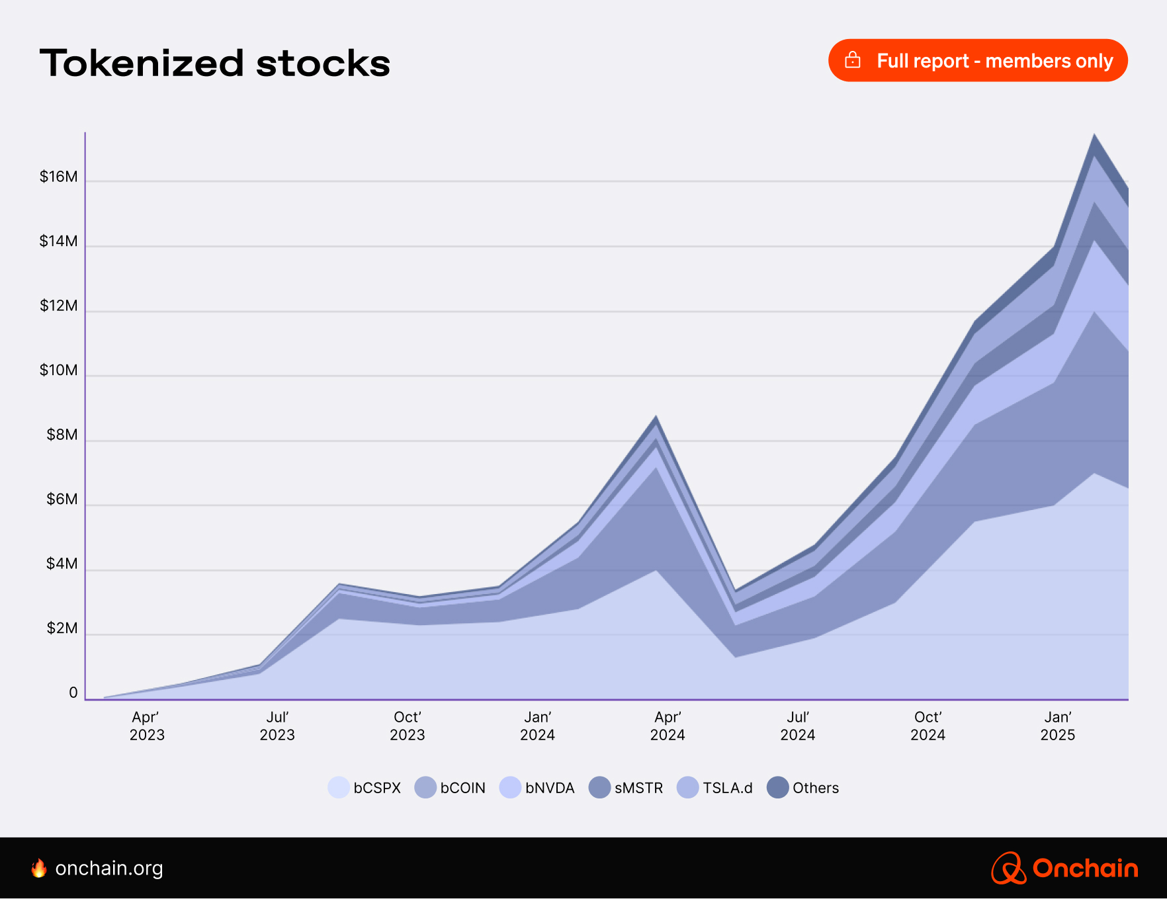Screen dimensions: 1167x899
Task: Select the Jan' 2024 axis label
Action: [x=537, y=726]
